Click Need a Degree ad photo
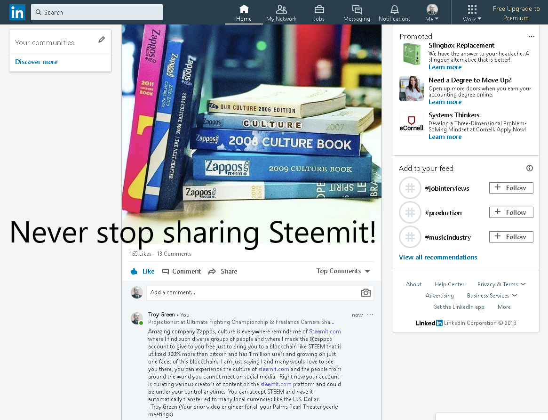This screenshot has height=420, width=548. 411,89
